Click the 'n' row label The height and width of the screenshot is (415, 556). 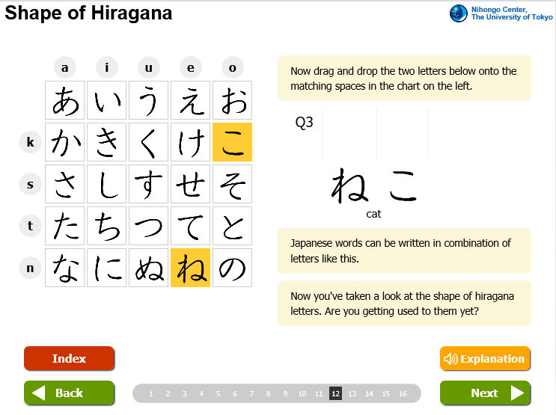(31, 268)
